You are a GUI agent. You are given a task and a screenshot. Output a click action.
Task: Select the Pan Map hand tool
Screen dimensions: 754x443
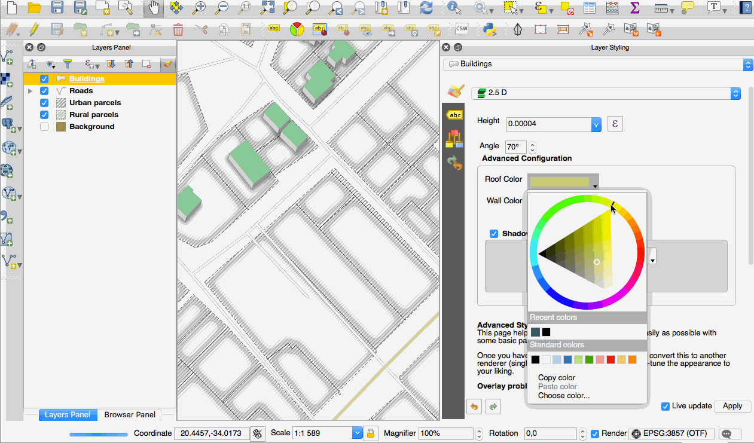154,8
